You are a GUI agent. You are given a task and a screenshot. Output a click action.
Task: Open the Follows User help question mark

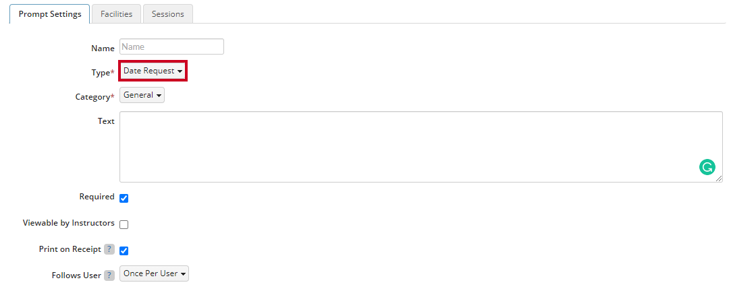coord(109,275)
